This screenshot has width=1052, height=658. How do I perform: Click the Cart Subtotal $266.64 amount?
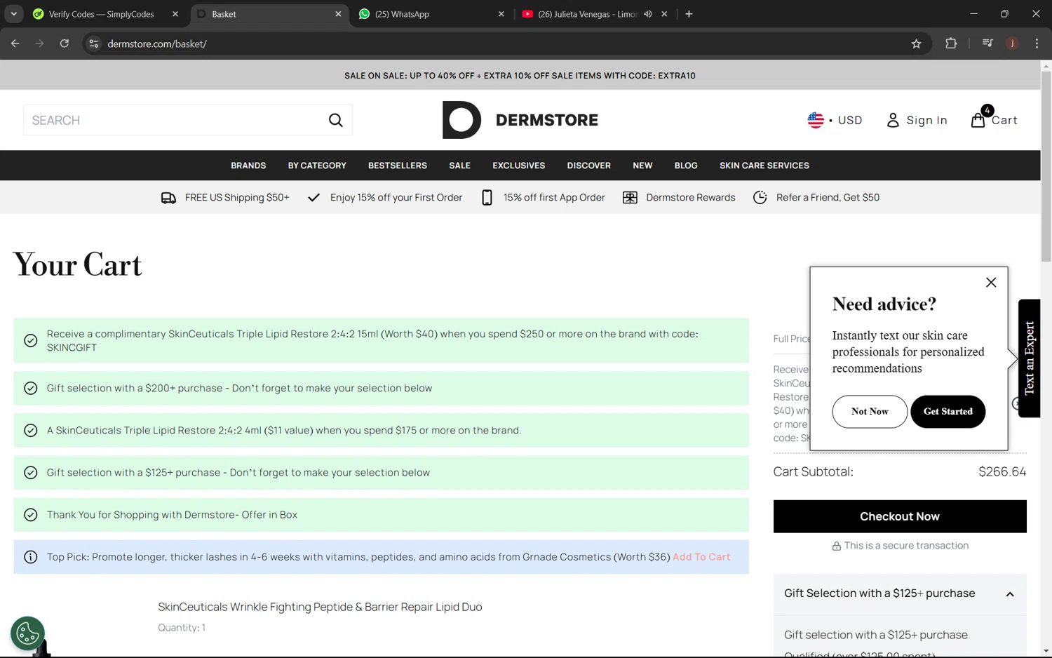(1002, 472)
